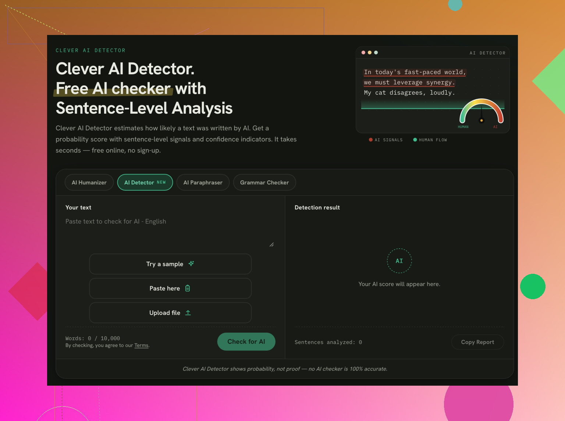Click the upload arrow icon beside Upload file

pos(188,313)
